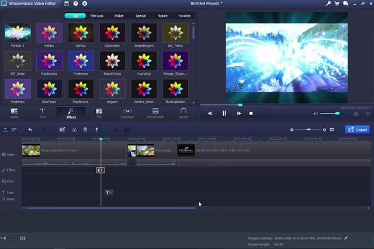This screenshot has width=374, height=249.
Task: Select the effect clip on Effect track
Action: point(101,170)
